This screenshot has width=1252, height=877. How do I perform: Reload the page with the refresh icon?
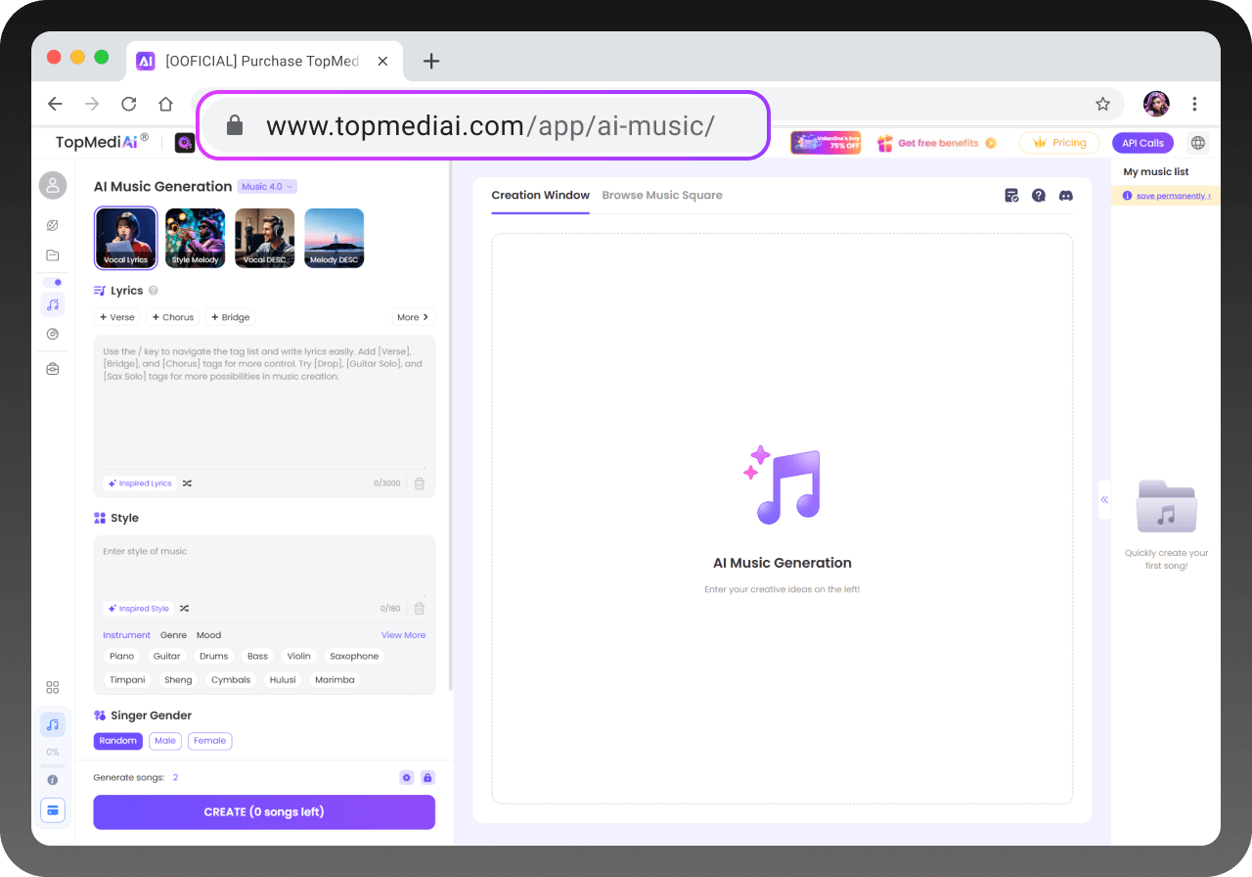point(128,104)
